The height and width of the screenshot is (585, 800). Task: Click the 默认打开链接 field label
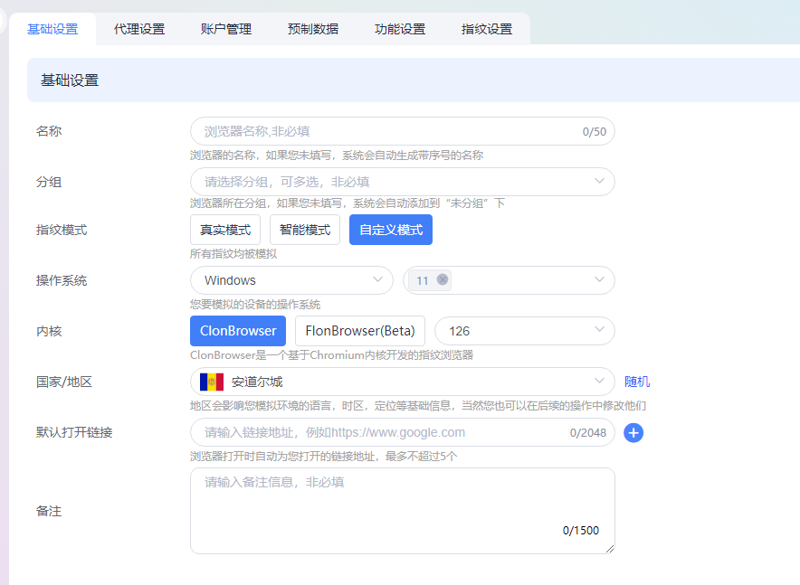74,432
